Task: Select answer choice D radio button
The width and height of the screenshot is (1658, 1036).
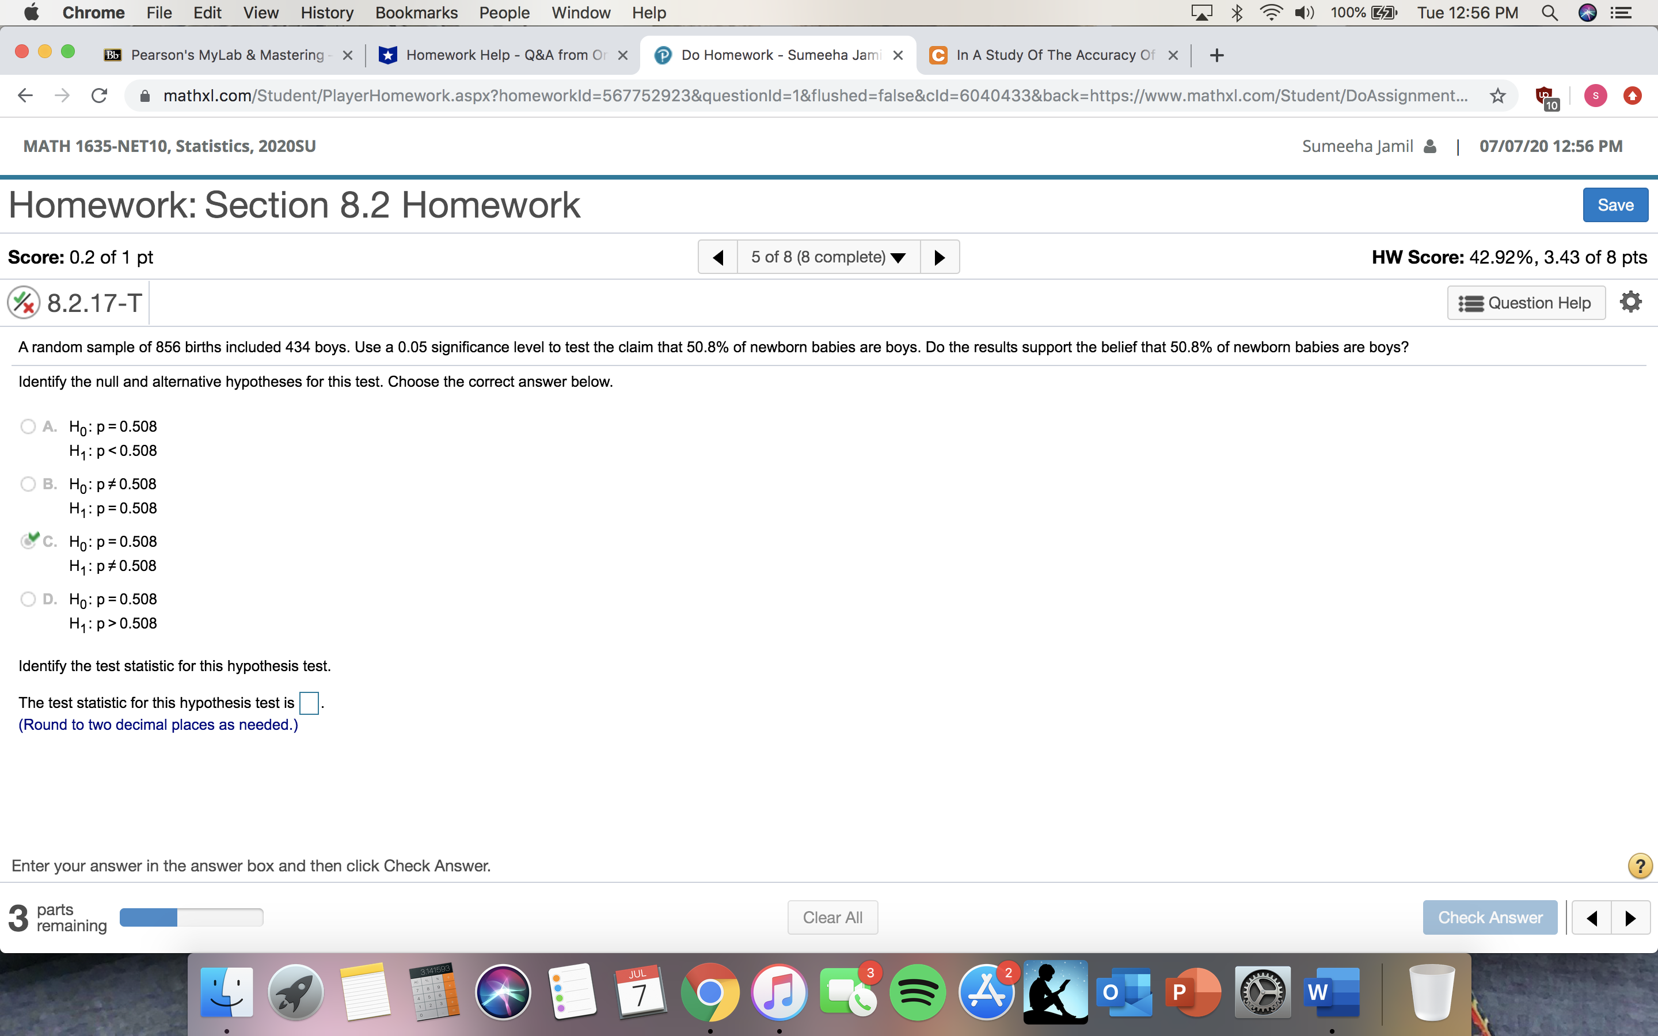Action: coord(28,598)
